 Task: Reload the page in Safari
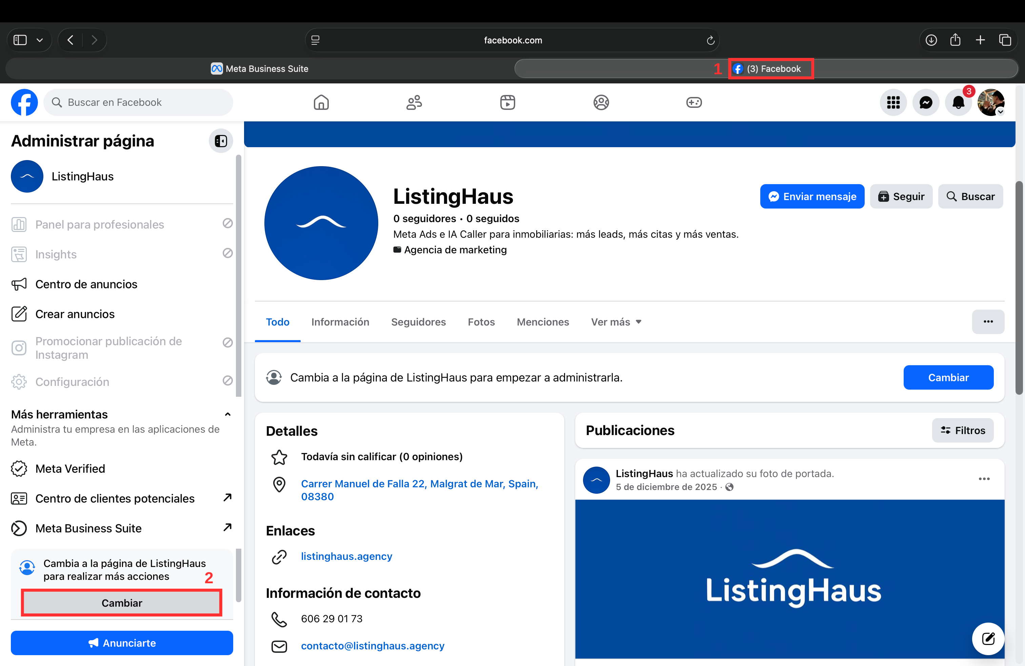(710, 40)
